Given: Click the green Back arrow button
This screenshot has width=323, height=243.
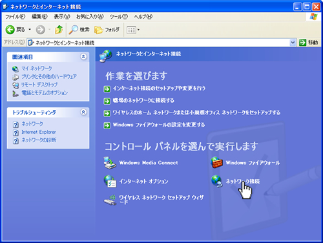Looking at the screenshot, I should (10, 30).
